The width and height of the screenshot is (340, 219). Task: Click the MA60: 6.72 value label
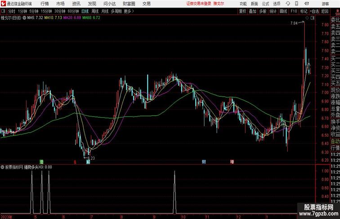pyautogui.click(x=91, y=18)
